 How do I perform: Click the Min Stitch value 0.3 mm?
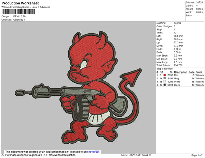pyautogui.click(x=178, y=59)
